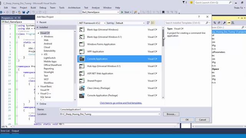Click the feedback smiley icon
Viewport: 246px width, 138px height.
(191, 3)
